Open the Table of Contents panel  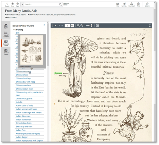pyautogui.click(x=6, y=34)
